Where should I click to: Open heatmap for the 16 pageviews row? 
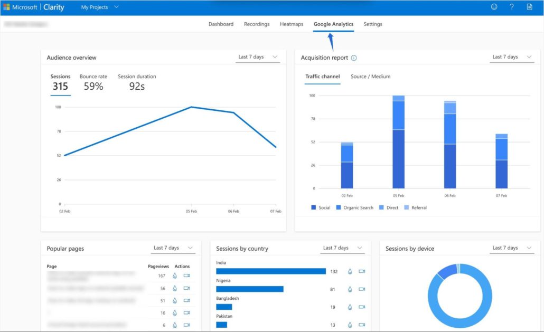point(175,313)
